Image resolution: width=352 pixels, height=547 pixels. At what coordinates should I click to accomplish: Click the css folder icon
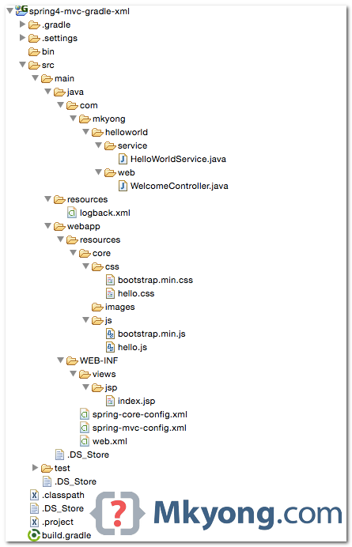click(x=97, y=267)
